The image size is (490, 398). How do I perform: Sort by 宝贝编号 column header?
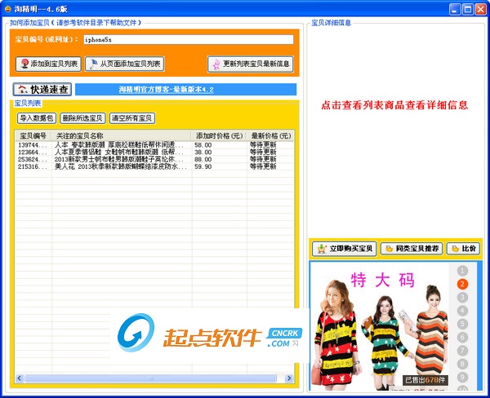click(x=33, y=135)
